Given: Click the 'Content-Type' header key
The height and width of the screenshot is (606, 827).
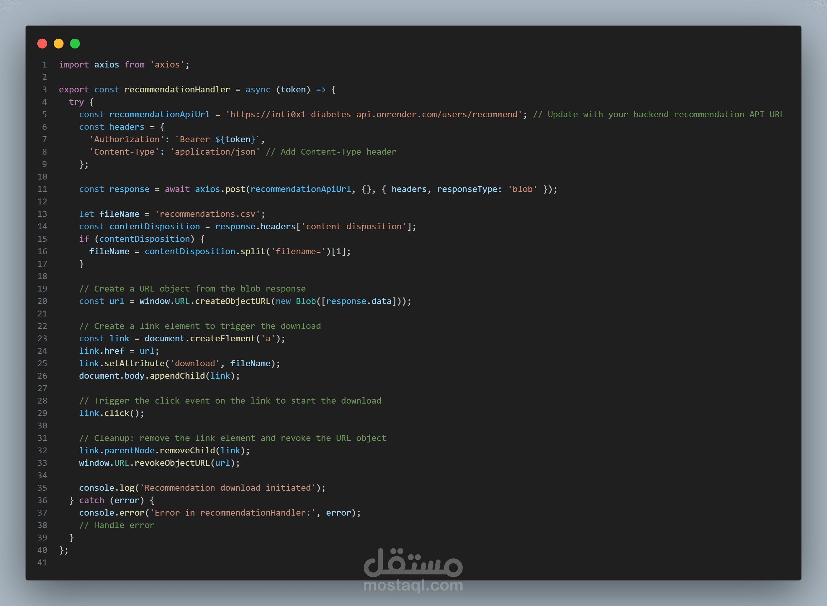Looking at the screenshot, I should point(124,152).
